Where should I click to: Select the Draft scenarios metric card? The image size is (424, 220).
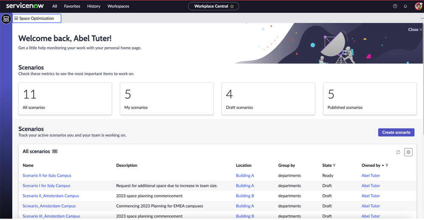click(x=268, y=99)
